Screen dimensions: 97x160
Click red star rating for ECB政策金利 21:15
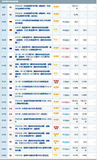tap(56, 82)
